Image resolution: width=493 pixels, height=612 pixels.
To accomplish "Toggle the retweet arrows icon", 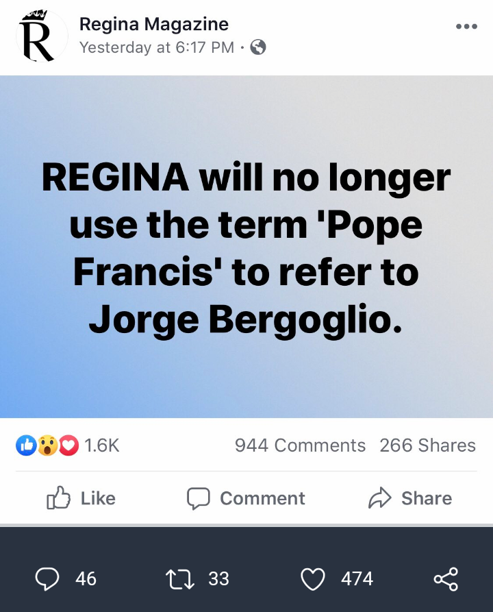I will click(180, 579).
